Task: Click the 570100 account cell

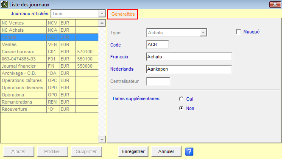Action: [87, 52]
